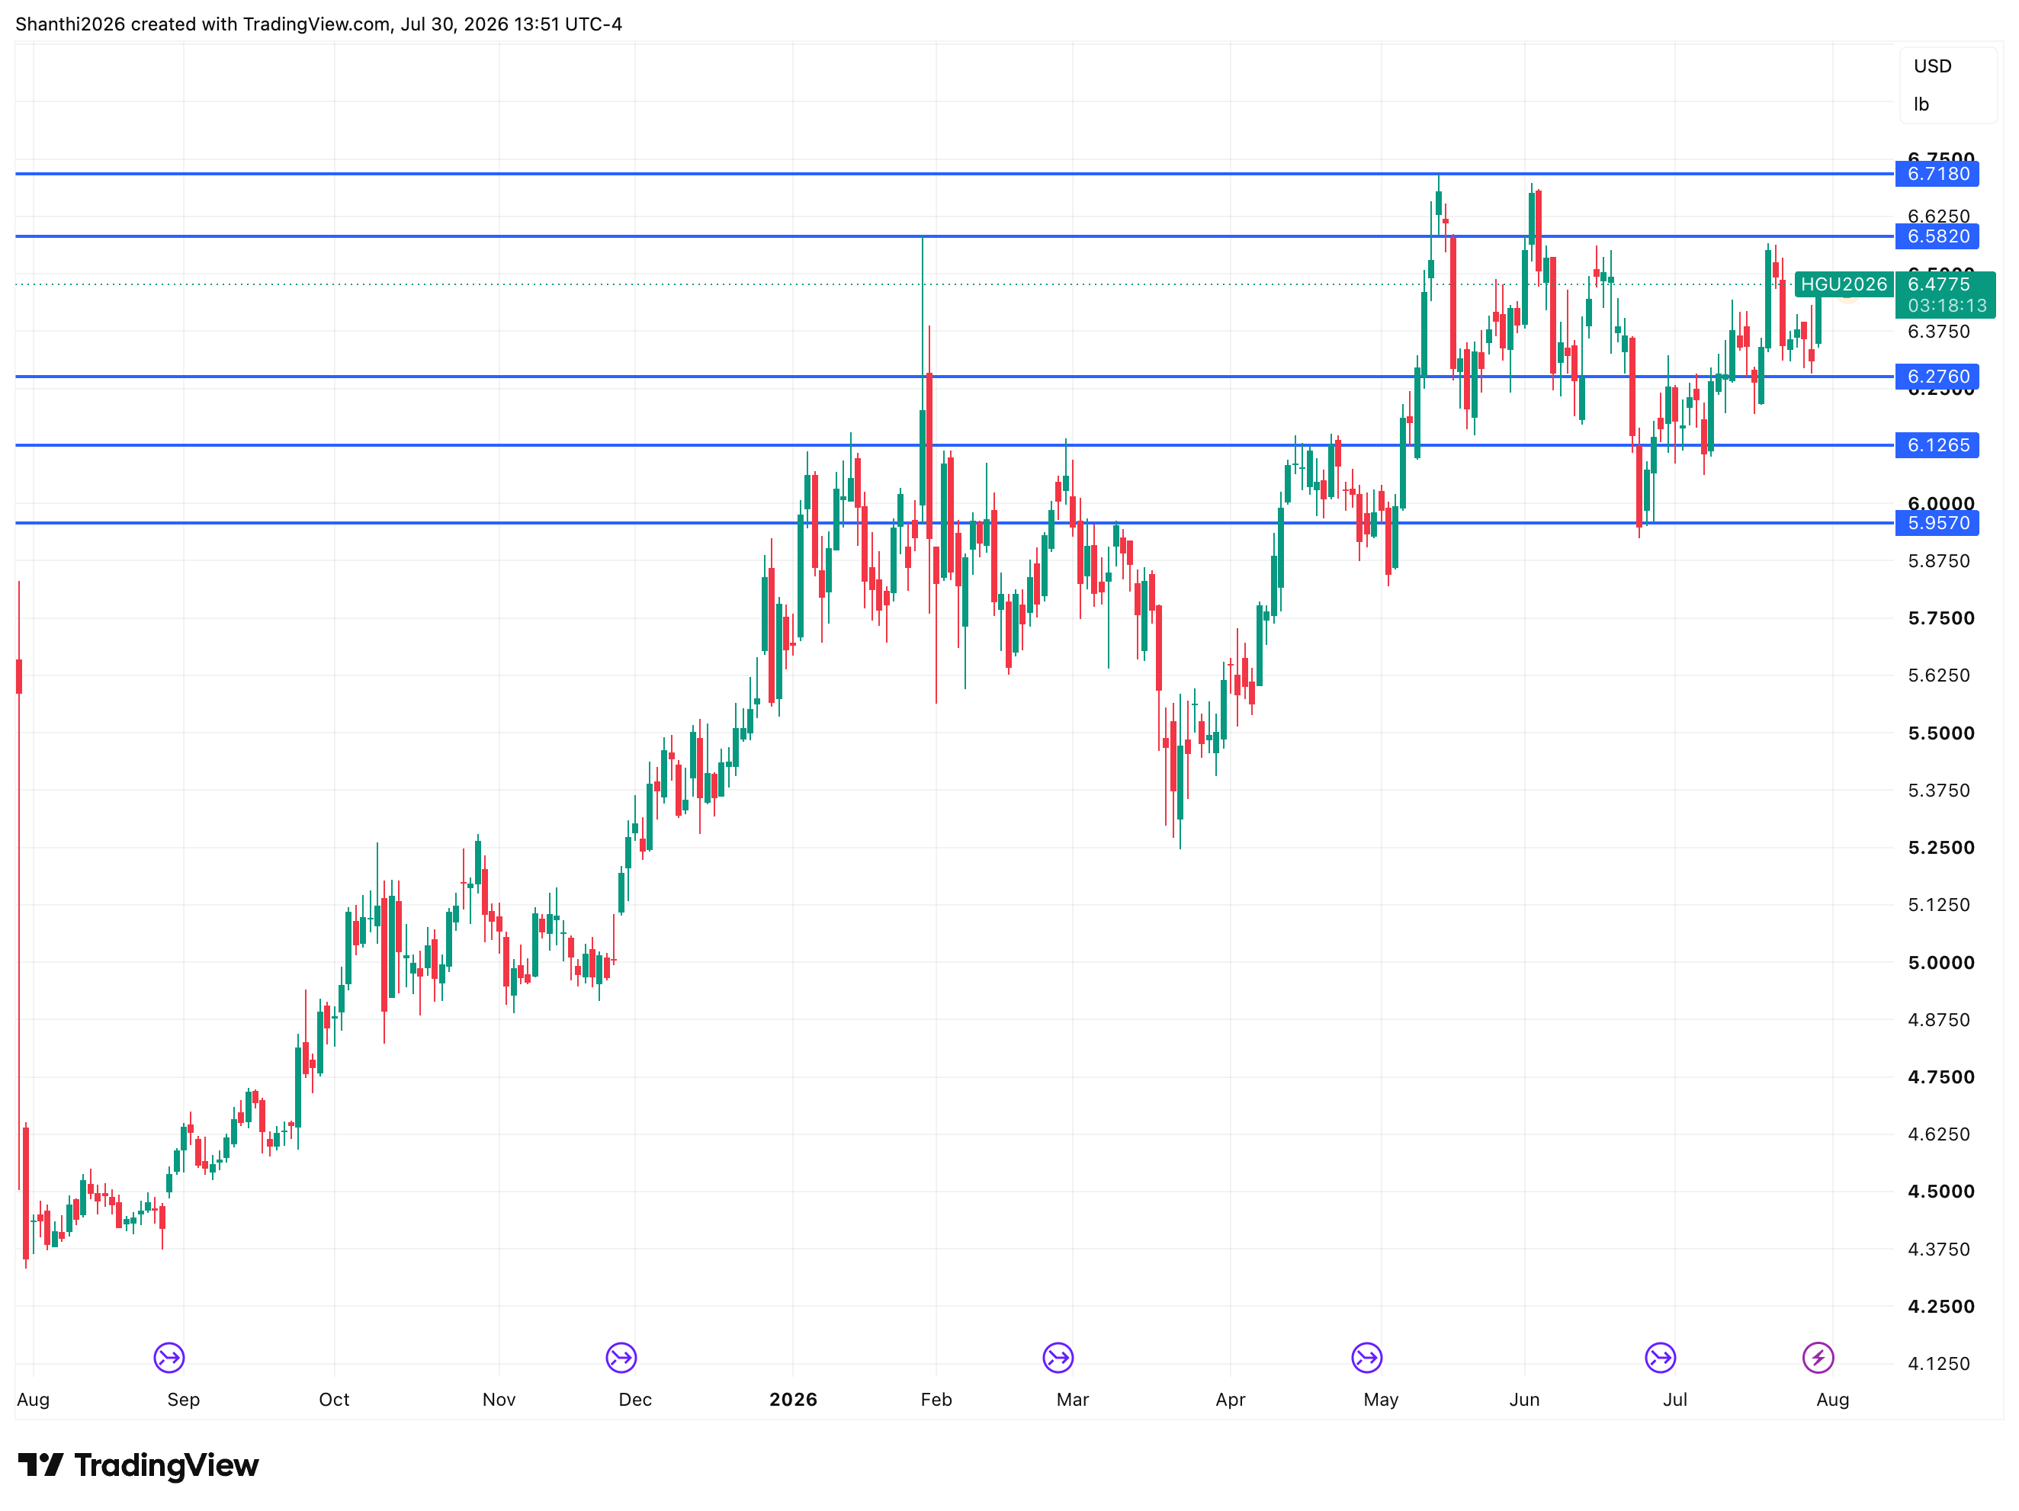Select the 6.1265 horizontal line label
This screenshot has width=2019, height=1511.
tap(1937, 445)
